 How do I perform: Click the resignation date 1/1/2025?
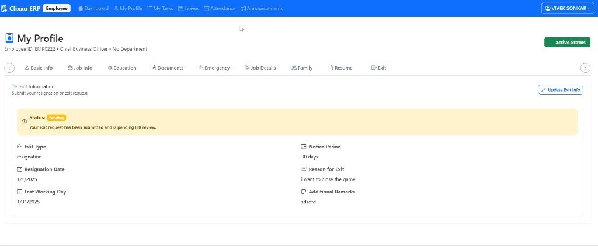[27, 179]
